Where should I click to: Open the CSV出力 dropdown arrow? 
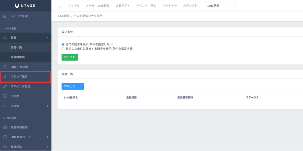[81, 86]
